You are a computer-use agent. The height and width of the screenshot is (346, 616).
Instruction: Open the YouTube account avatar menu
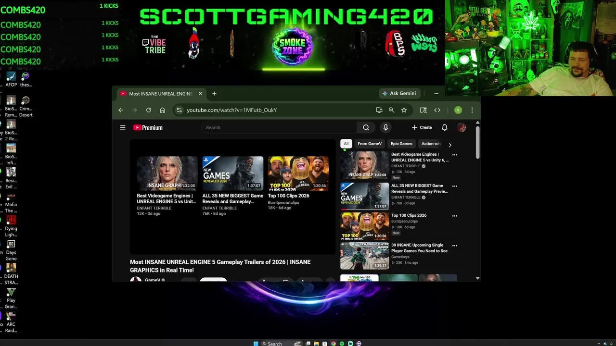click(462, 127)
